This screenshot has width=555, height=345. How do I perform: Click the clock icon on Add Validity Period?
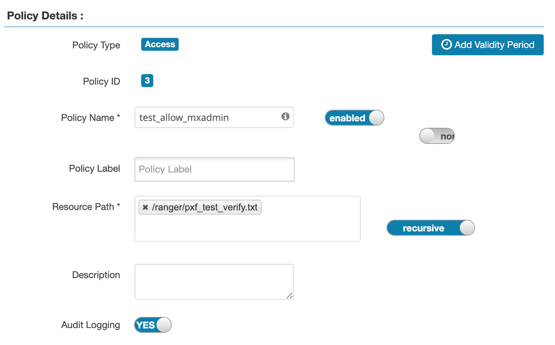pyautogui.click(x=446, y=45)
